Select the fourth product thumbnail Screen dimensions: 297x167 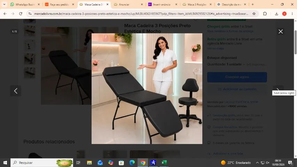30,59
